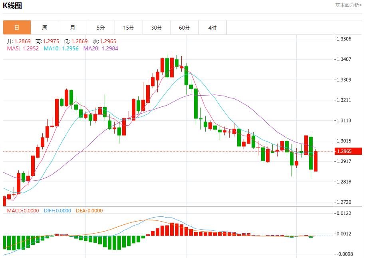The image size is (365, 258).
Task: Click the 收:1.2965 closing price readout
Action: 104,41
